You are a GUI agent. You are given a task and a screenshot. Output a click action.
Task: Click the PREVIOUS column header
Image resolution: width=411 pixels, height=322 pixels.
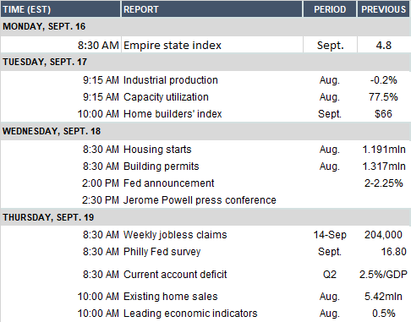pyautogui.click(x=384, y=9)
